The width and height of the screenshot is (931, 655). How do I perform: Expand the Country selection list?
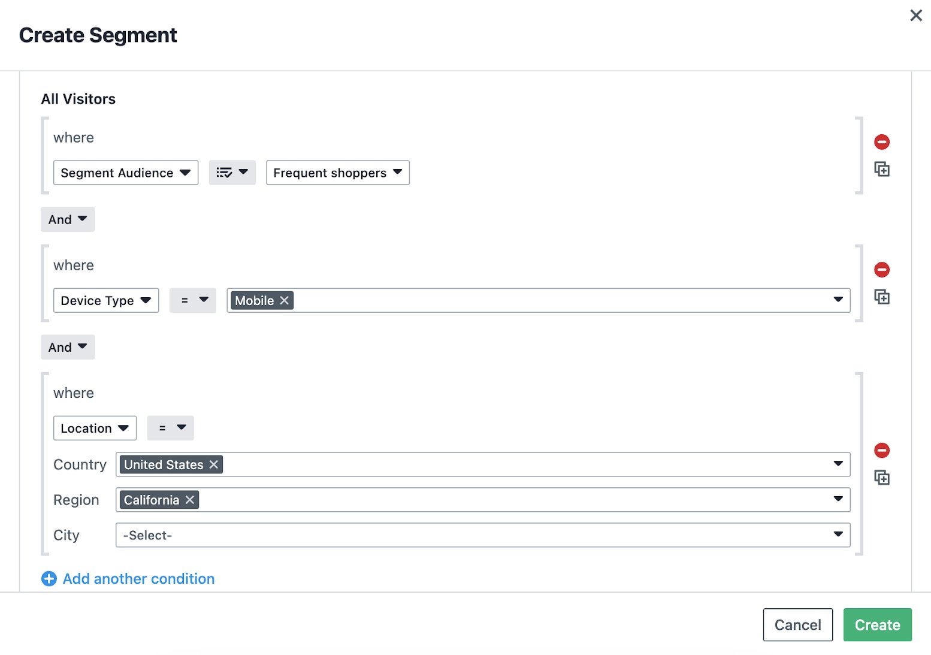coord(838,464)
